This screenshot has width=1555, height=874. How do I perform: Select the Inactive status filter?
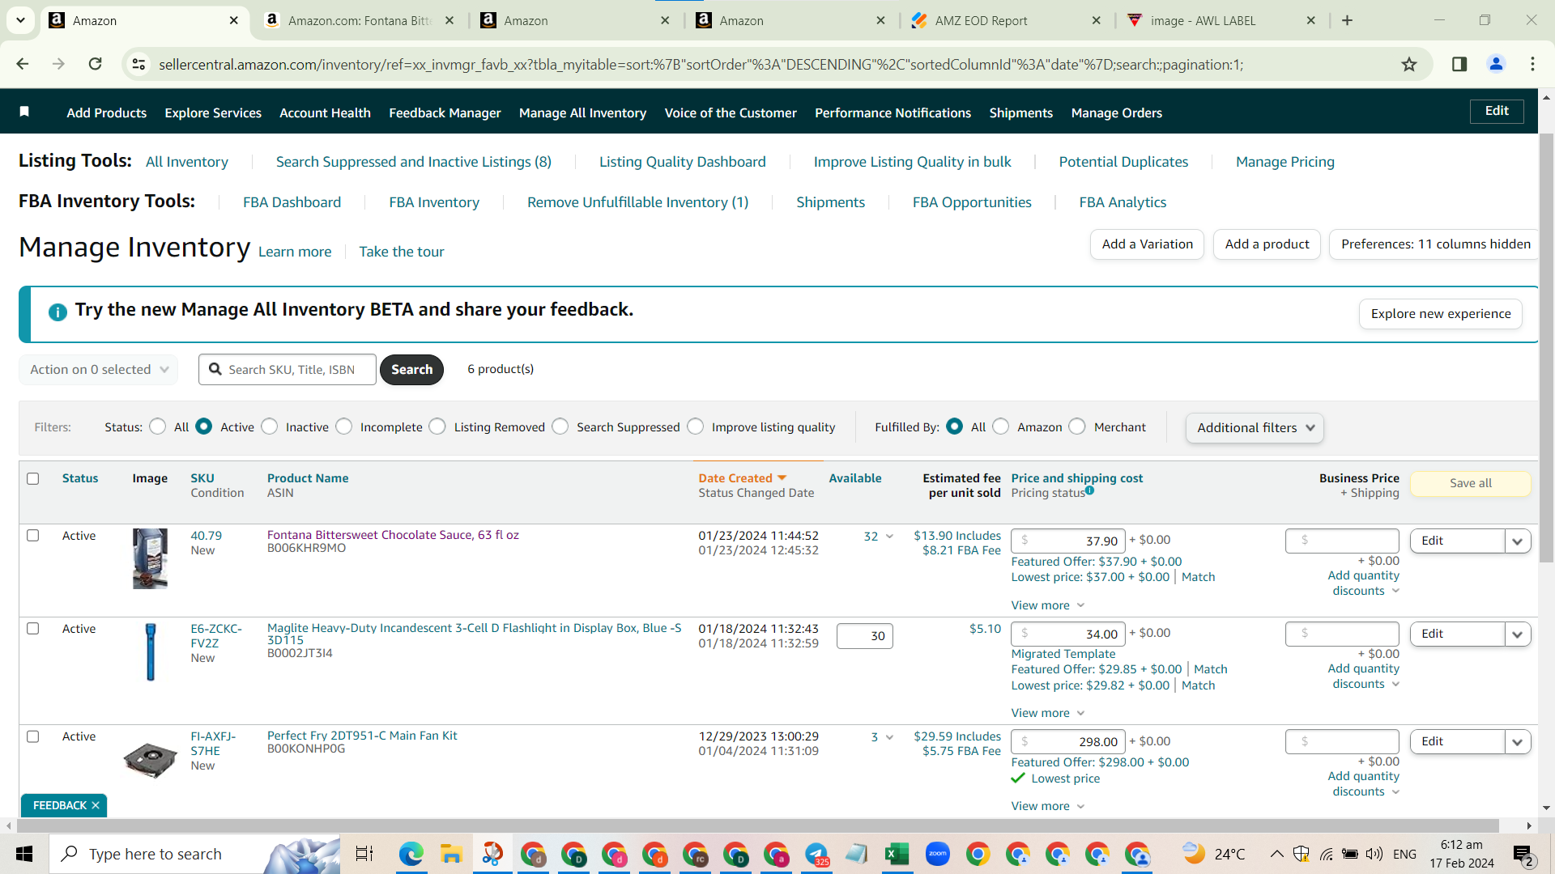pyautogui.click(x=270, y=426)
